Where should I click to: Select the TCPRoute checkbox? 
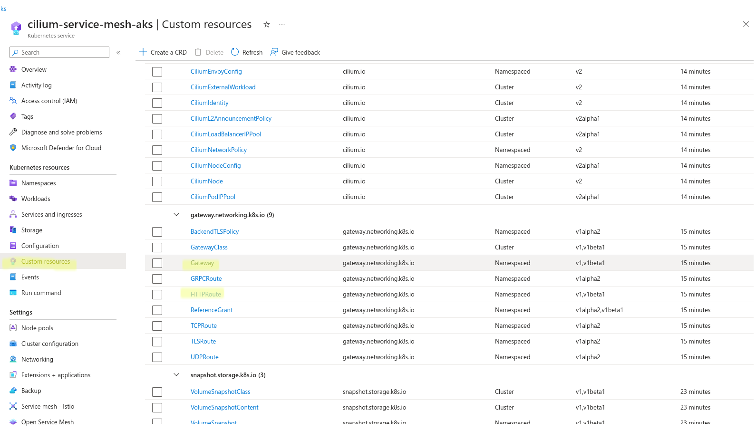(x=157, y=326)
